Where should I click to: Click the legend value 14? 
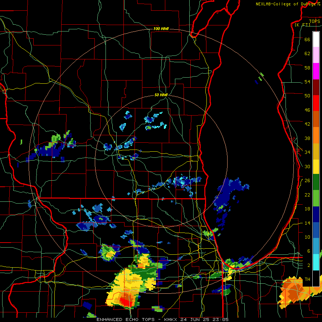(307, 223)
